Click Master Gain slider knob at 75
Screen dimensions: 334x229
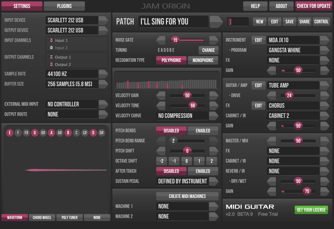(x=307, y=191)
